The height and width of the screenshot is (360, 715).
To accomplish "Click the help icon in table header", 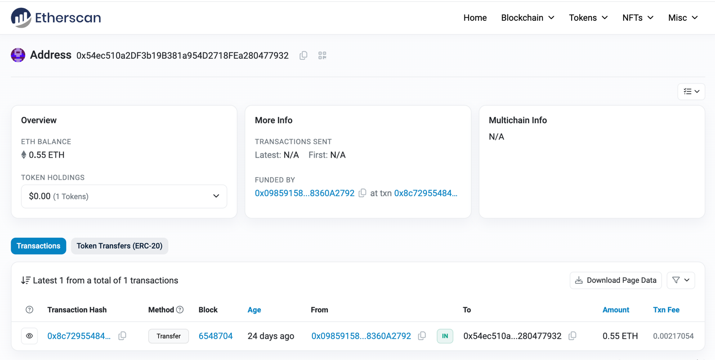I will 30,310.
